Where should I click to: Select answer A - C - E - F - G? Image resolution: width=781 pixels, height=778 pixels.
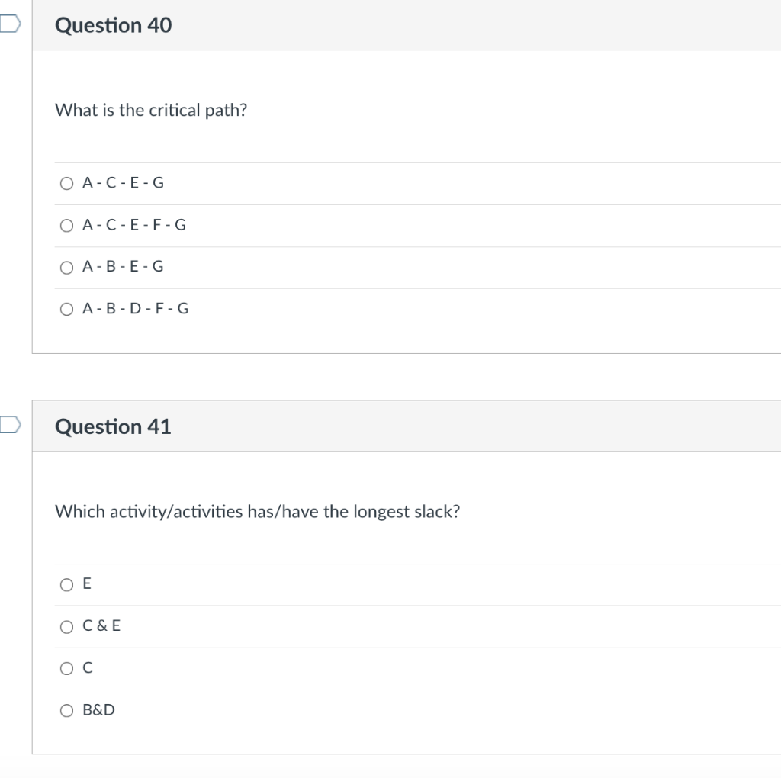[66, 225]
